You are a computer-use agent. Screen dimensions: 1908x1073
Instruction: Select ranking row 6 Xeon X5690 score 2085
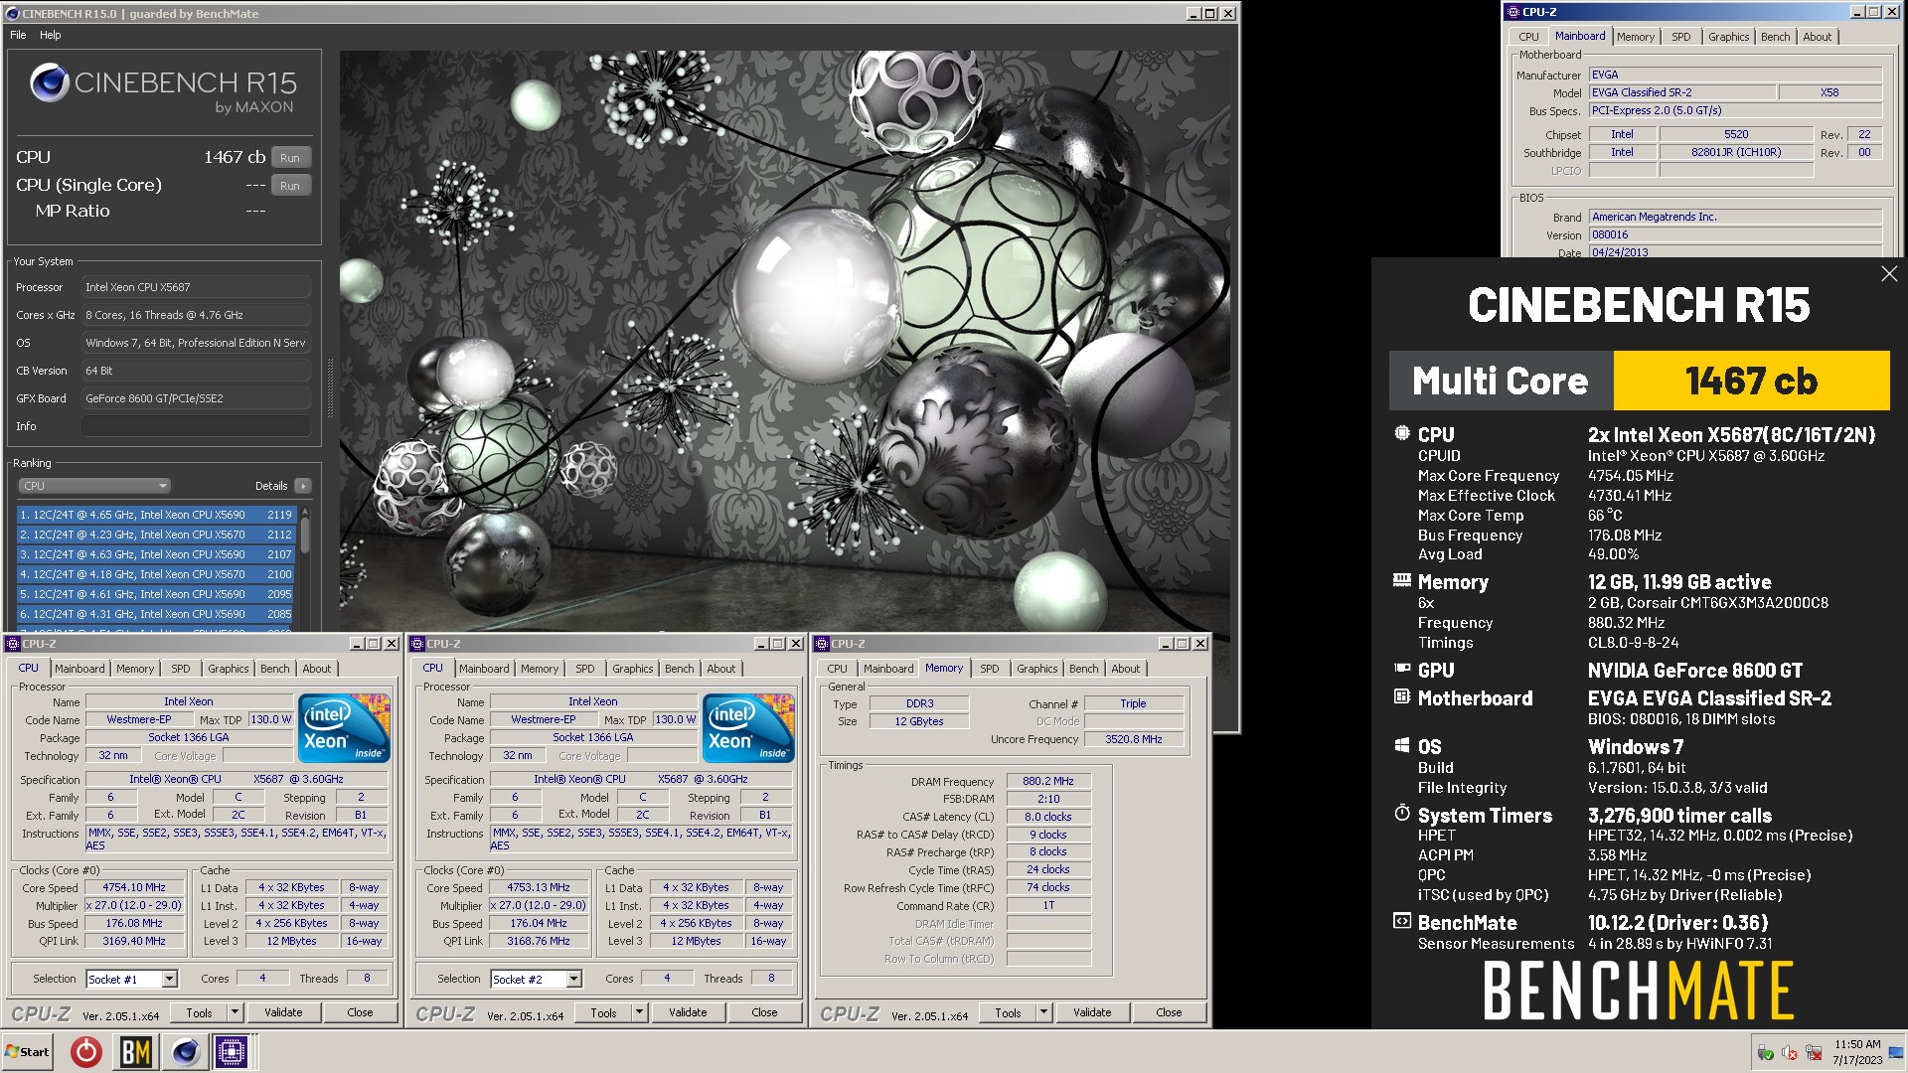tap(156, 614)
